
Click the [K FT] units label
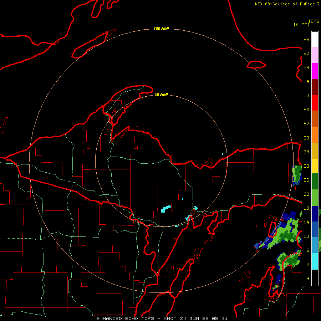[301, 25]
